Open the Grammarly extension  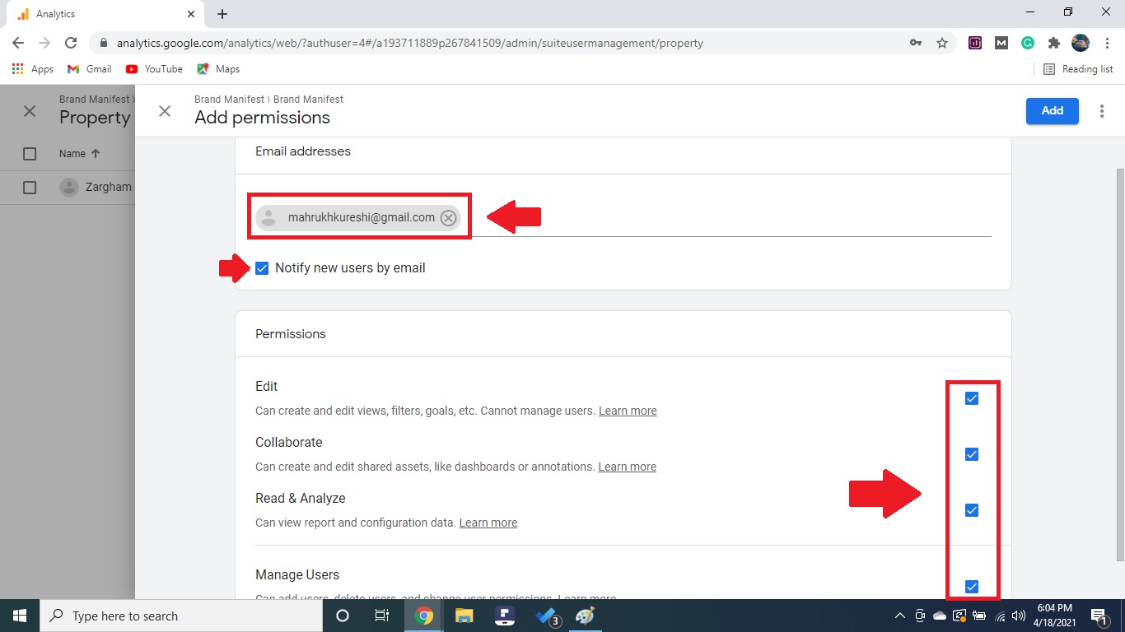point(1028,43)
